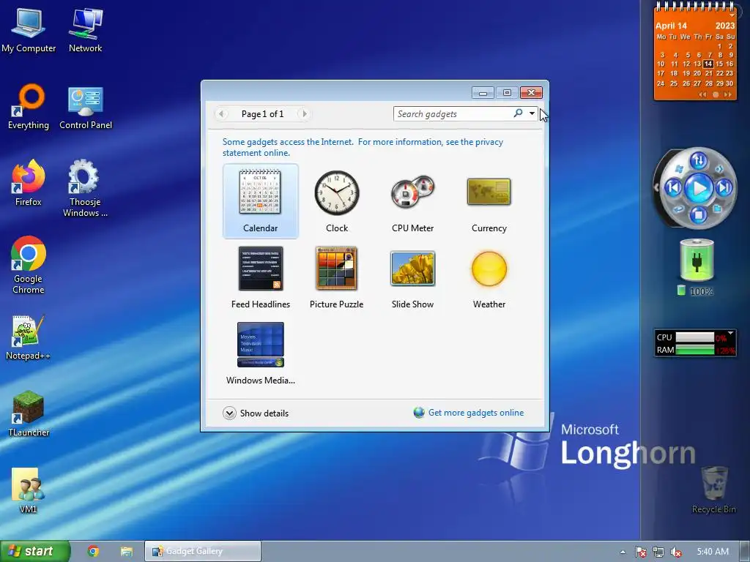Show hidden tray icons arrow
The width and height of the screenshot is (750, 562).
[x=623, y=552]
